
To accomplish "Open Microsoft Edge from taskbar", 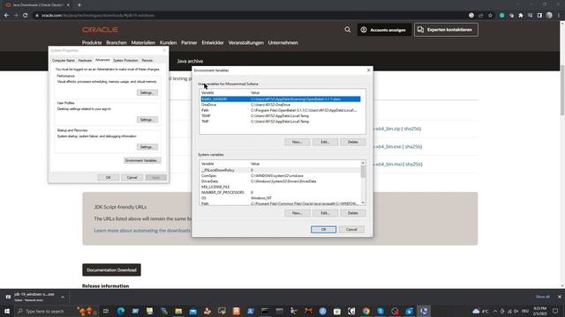I will click(121, 311).
